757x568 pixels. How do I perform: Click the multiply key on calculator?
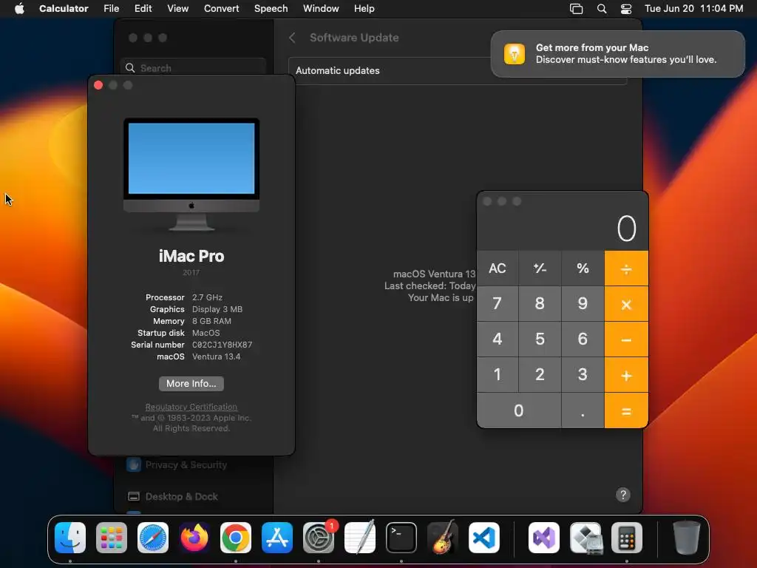pos(626,304)
